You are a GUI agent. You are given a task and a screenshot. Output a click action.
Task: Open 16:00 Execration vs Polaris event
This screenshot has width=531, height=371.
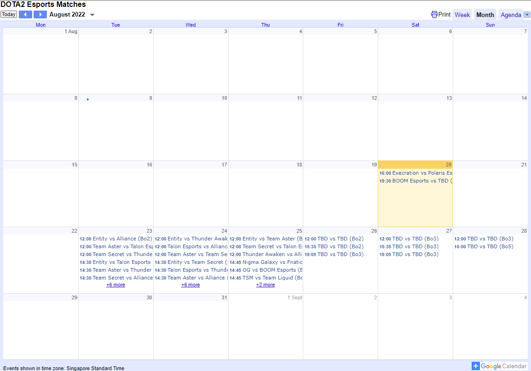[416, 173]
